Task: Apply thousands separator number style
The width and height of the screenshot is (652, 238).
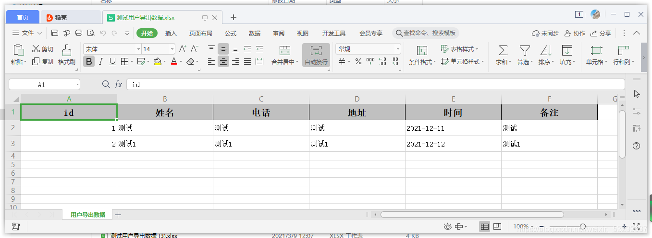Action: tap(370, 61)
